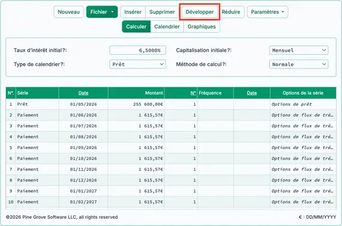Select the Paiement cell in row 5

click(x=37, y=148)
